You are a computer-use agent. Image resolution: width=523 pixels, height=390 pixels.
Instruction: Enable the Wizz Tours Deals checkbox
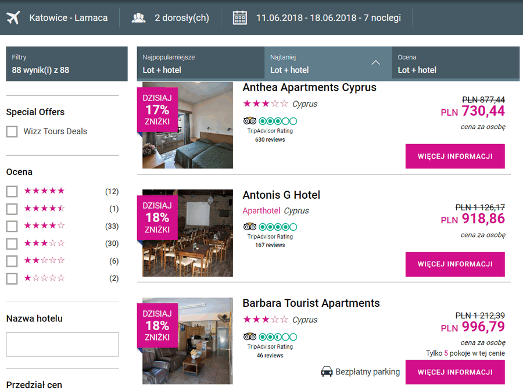point(12,131)
